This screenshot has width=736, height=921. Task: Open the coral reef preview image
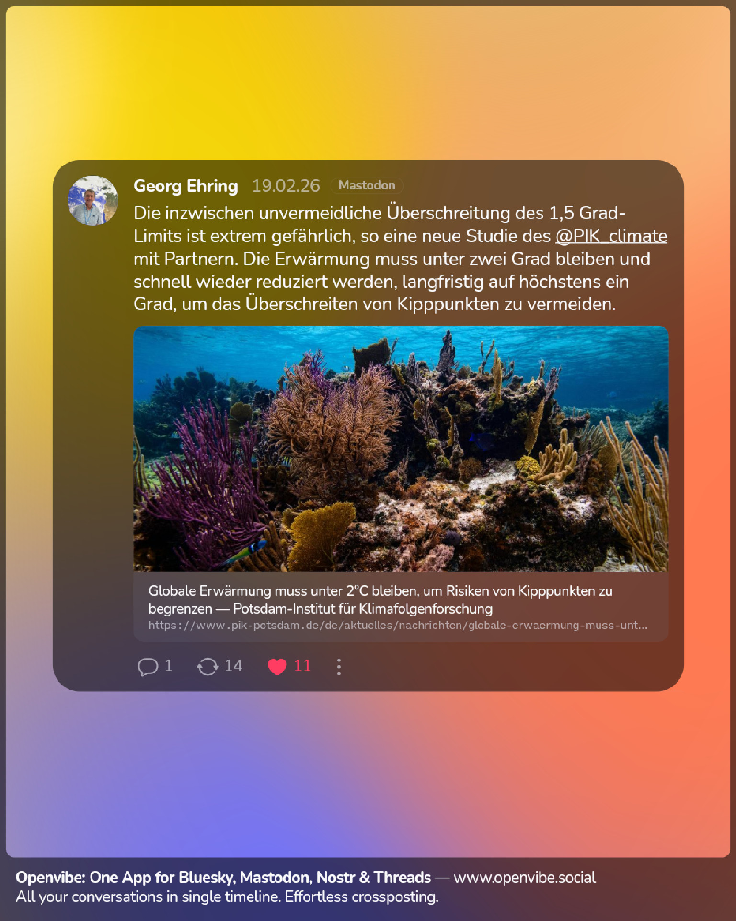(x=401, y=449)
